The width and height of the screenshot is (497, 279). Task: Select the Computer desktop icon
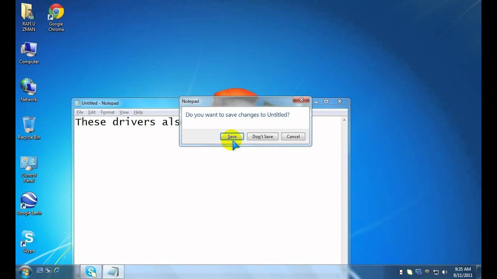click(29, 53)
